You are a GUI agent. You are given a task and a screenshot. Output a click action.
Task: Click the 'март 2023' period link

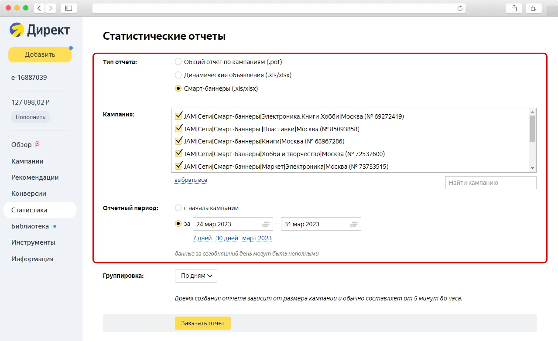(257, 238)
